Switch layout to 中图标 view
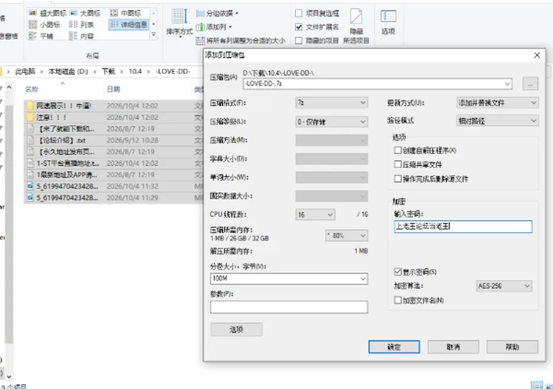The width and height of the screenshot is (553, 389). pyautogui.click(x=126, y=13)
